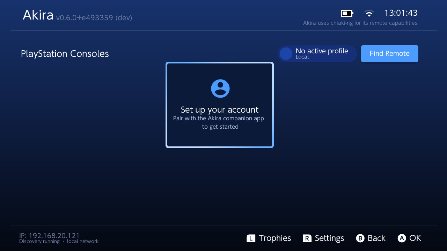Click the R button icon beside Settings
This screenshot has height=251, width=447.
click(x=307, y=238)
